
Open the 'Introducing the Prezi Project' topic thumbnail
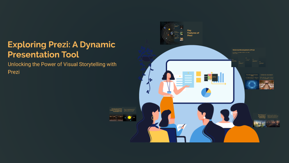(x=123, y=114)
